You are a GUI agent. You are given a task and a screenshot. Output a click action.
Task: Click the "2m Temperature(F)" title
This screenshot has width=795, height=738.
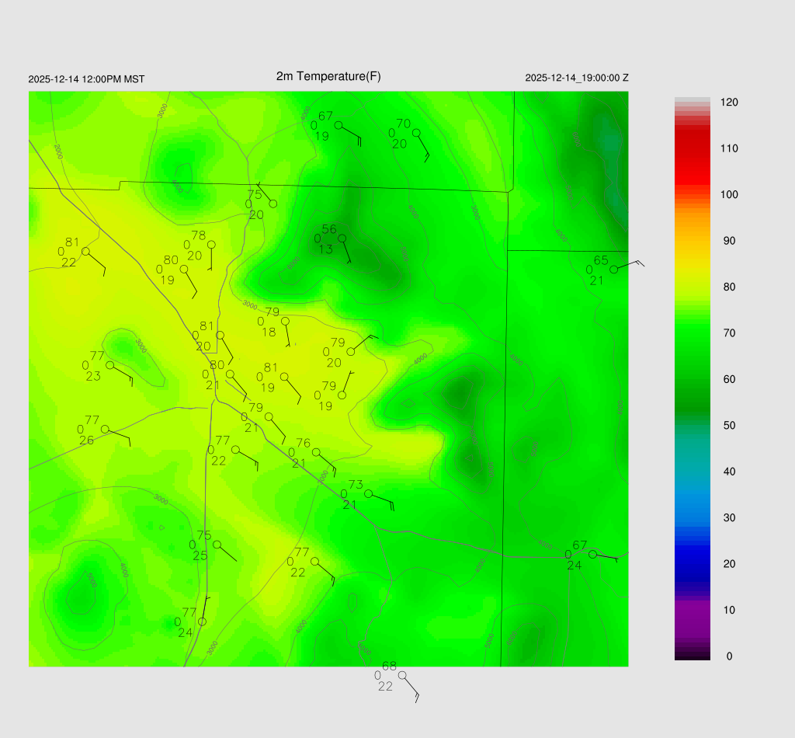click(x=328, y=76)
